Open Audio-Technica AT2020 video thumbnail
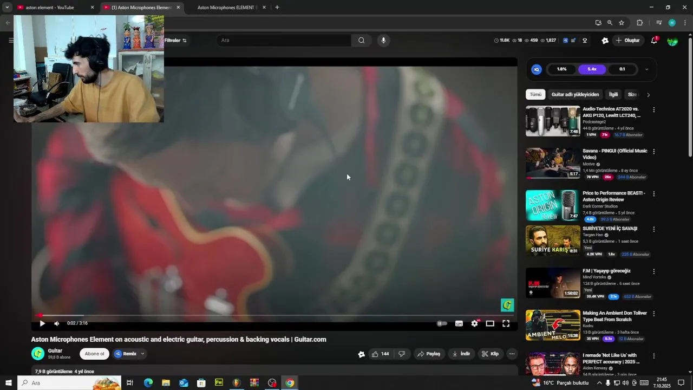This screenshot has height=390, width=693. [553, 121]
